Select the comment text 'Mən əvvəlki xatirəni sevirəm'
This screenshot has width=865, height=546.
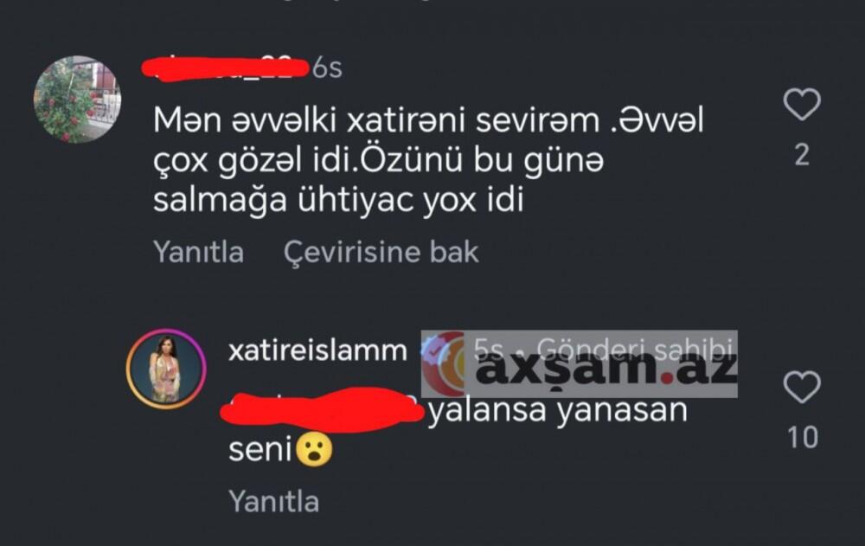point(375,119)
